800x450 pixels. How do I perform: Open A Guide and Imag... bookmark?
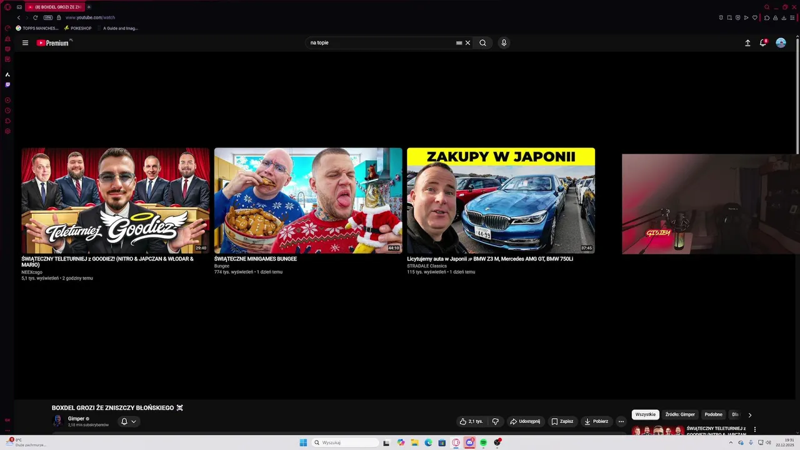click(x=117, y=28)
